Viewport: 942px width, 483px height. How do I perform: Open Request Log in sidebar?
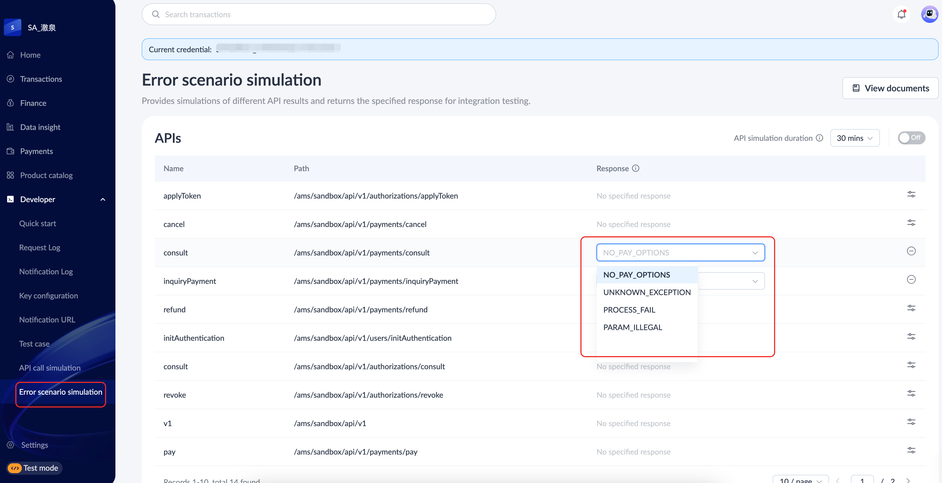39,248
